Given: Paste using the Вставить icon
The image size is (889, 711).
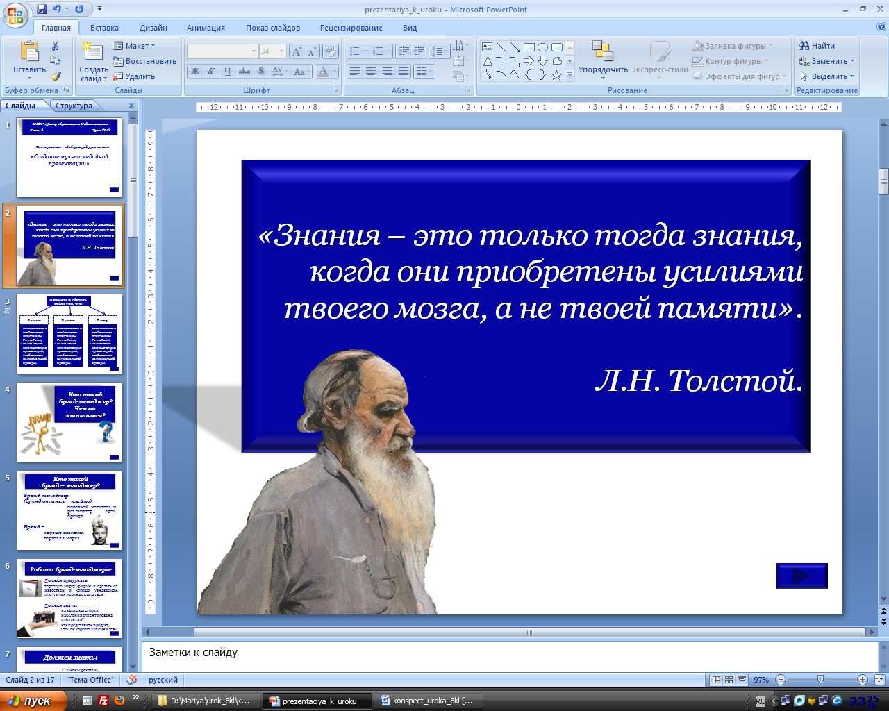Looking at the screenshot, I should point(29,51).
